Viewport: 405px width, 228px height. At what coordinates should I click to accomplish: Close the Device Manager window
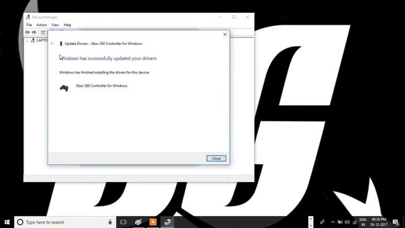click(247, 17)
